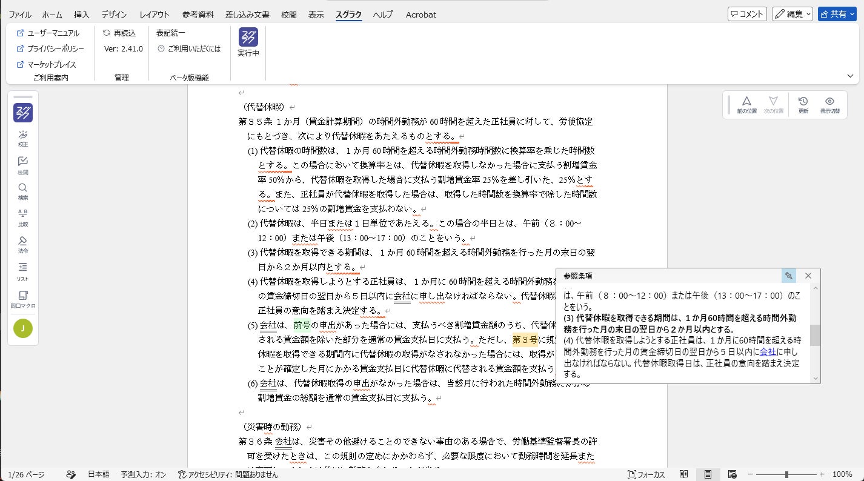This screenshot has height=481, width=864.
Task: Switch to the Acrobat tab
Action: pos(421,15)
